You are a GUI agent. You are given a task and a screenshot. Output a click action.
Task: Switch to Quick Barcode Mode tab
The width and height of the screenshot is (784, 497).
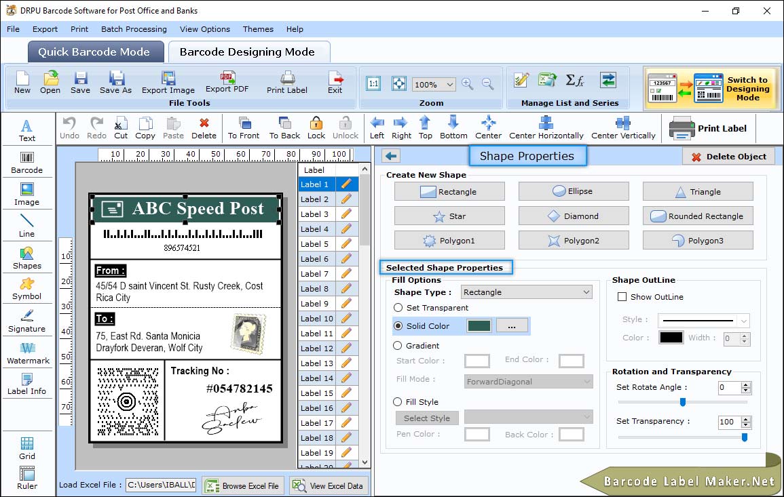[94, 52]
